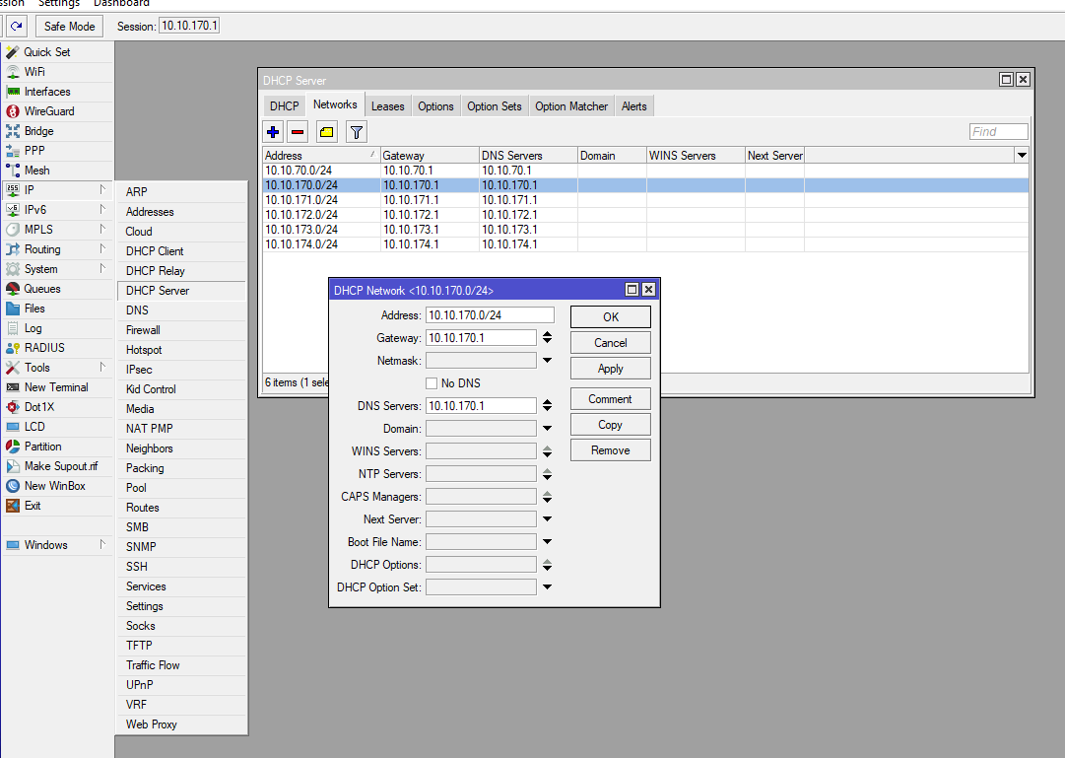The image size is (1065, 758).
Task: Click the PPP icon in sidebar
Action: point(13,150)
